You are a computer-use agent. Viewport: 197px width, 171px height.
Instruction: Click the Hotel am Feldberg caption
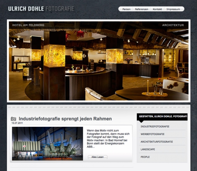point(28,25)
